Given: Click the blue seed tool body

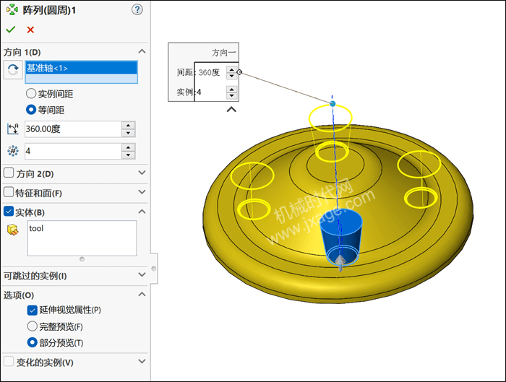Looking at the screenshot, I should point(341,235).
